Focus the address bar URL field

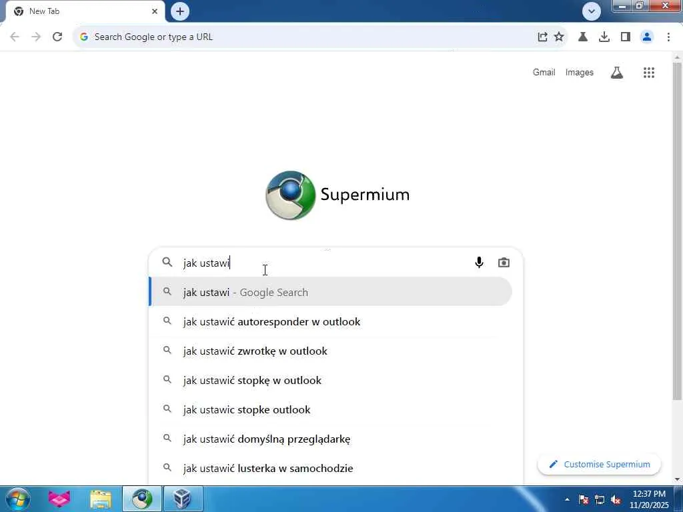click(305, 37)
